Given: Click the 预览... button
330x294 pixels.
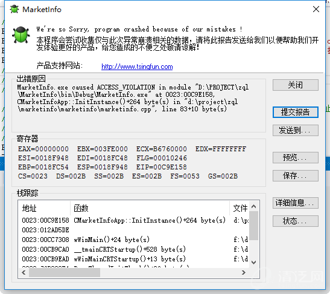Looking at the screenshot, I should pos(295,157).
